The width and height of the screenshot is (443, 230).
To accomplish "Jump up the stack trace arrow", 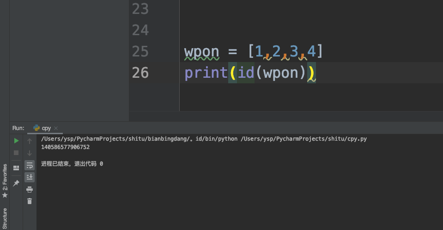I will click(x=30, y=141).
